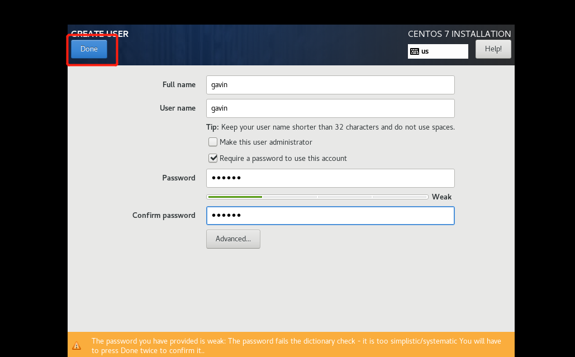Enable Make this user administrator checkbox
Image resolution: width=575 pixels, height=357 pixels.
click(x=213, y=142)
